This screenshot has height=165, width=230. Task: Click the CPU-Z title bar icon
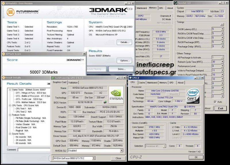(x=131, y=78)
